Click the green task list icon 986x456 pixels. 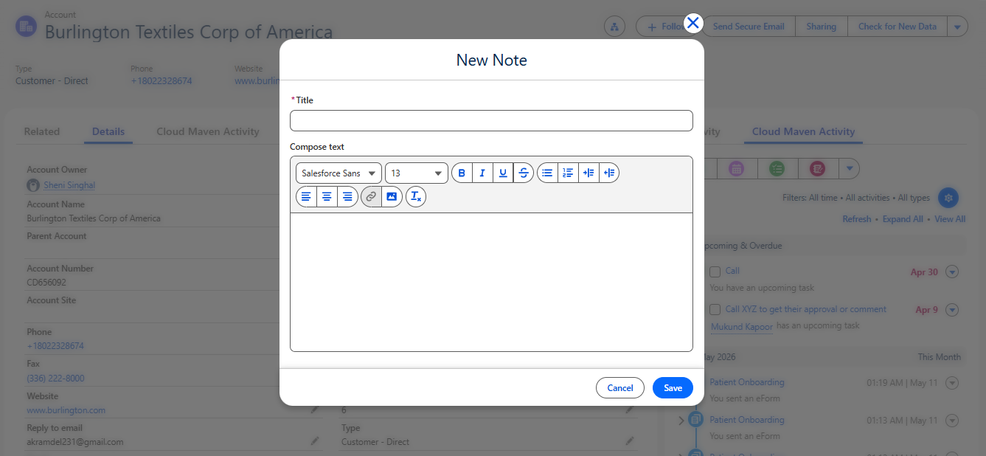(x=777, y=169)
